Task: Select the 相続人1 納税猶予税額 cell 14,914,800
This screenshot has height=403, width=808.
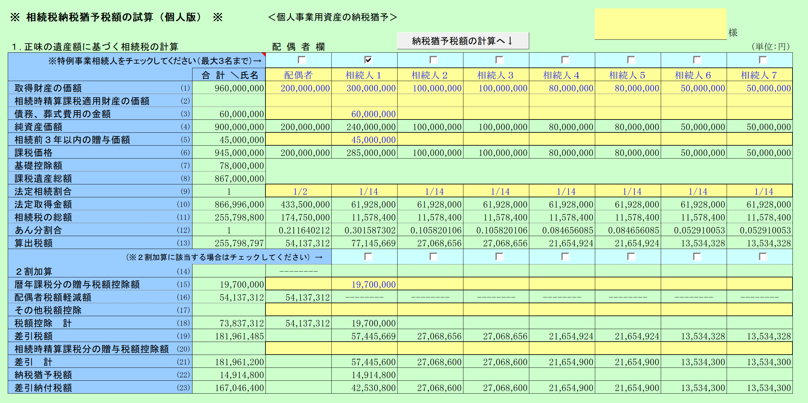Action: (x=364, y=374)
